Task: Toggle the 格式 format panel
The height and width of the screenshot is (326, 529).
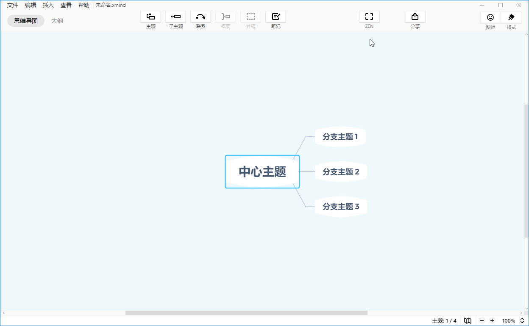Action: (x=511, y=17)
